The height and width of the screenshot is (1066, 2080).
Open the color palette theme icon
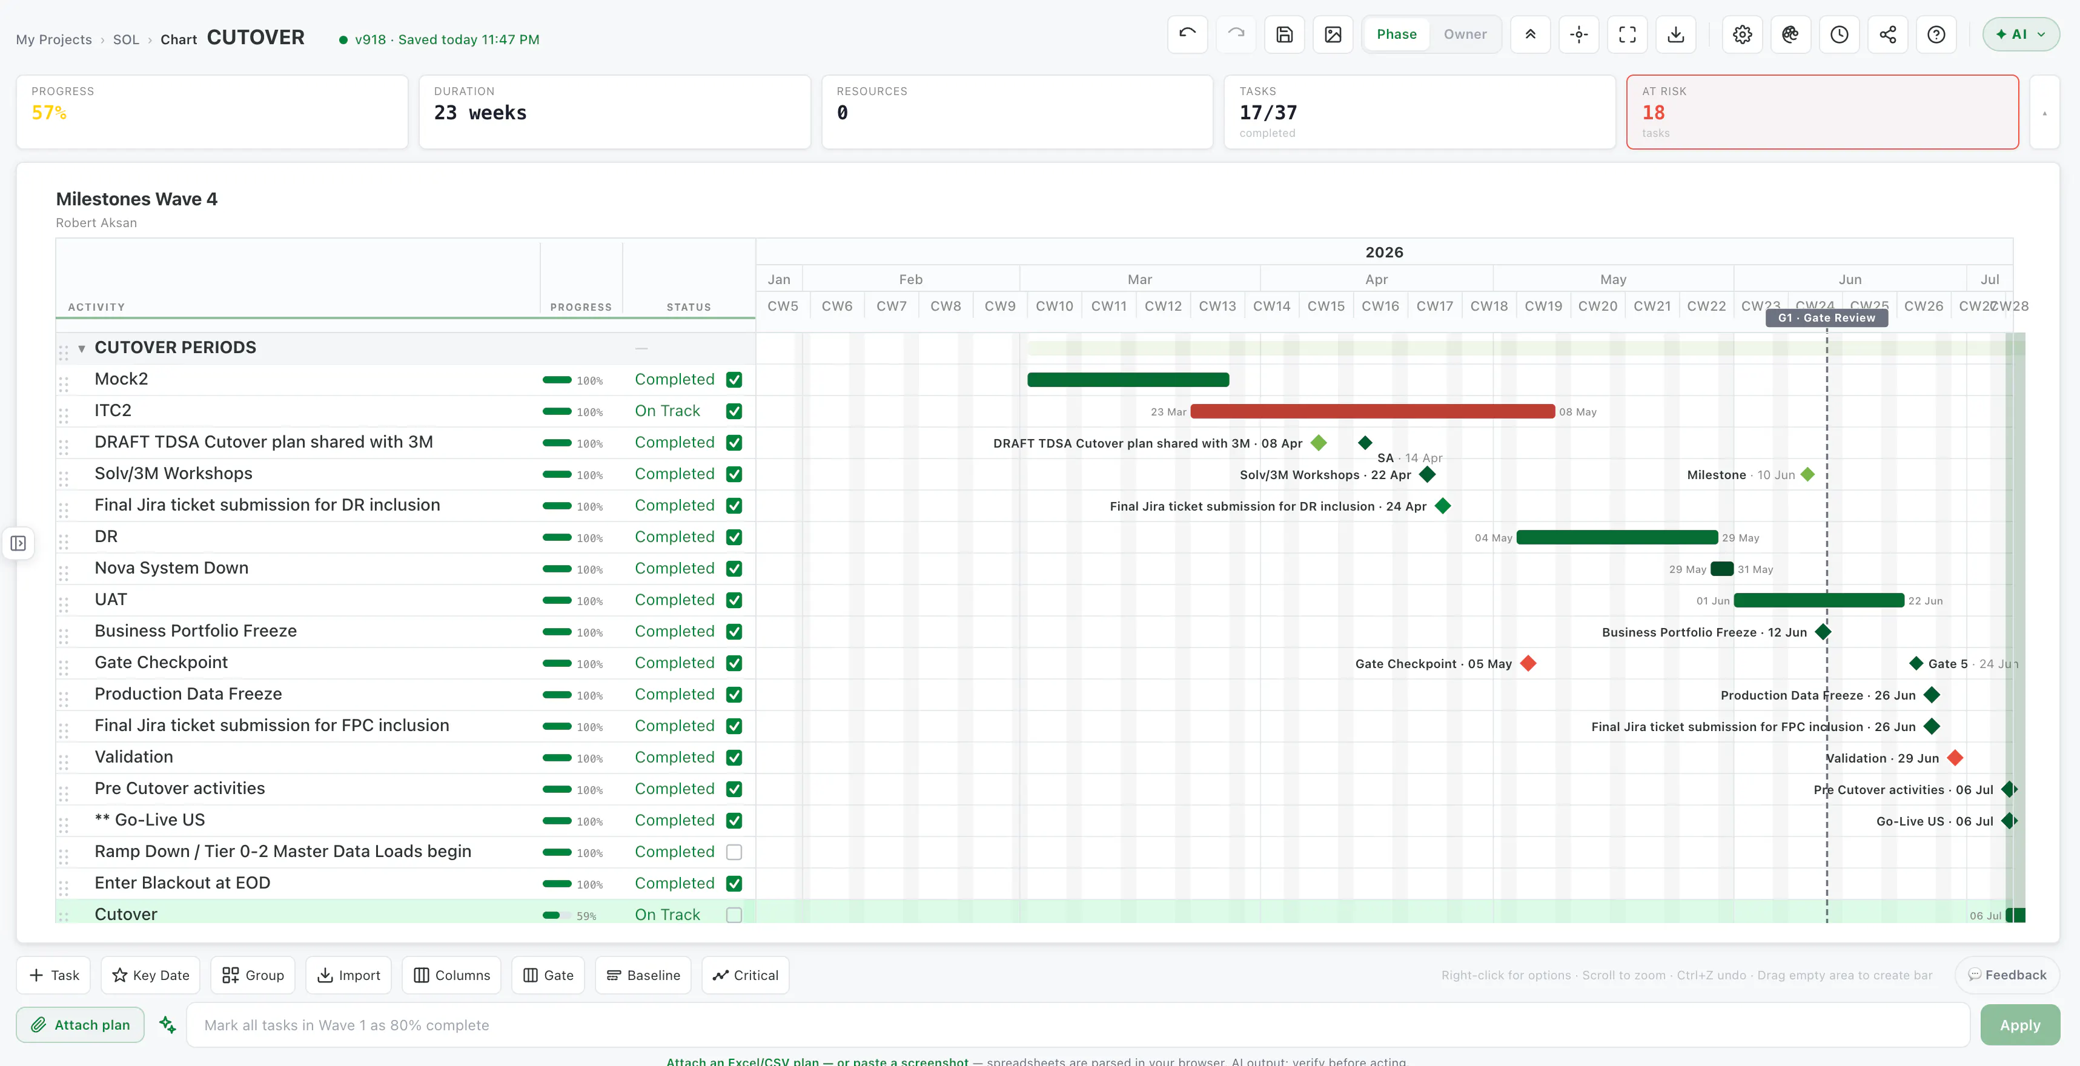(x=1790, y=34)
